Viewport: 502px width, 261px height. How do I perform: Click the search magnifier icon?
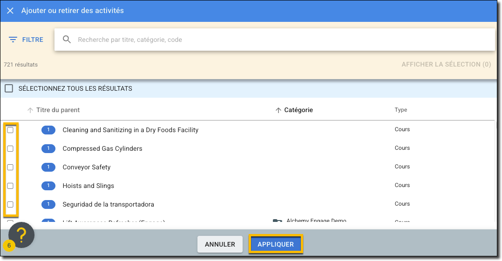(x=67, y=40)
